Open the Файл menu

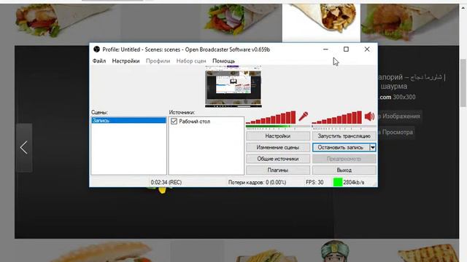99,61
